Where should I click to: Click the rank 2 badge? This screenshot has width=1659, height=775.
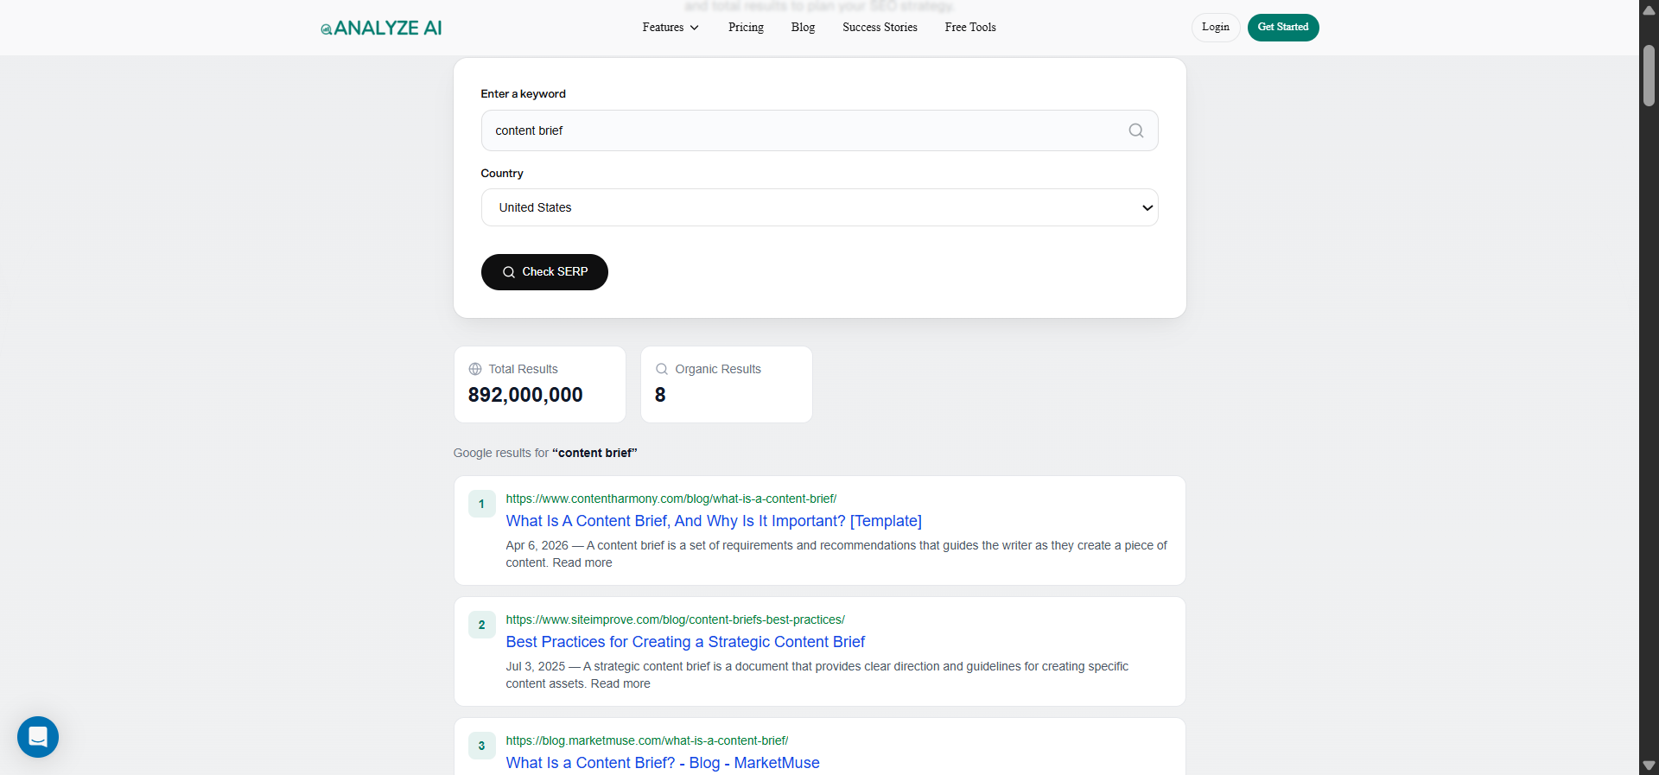click(x=481, y=625)
